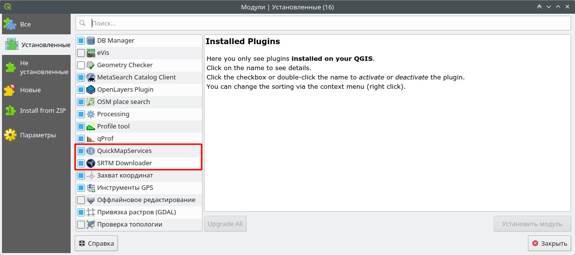Enable the Проверка топологии checkbox
Screen dimensions: 575x255
[81, 225]
